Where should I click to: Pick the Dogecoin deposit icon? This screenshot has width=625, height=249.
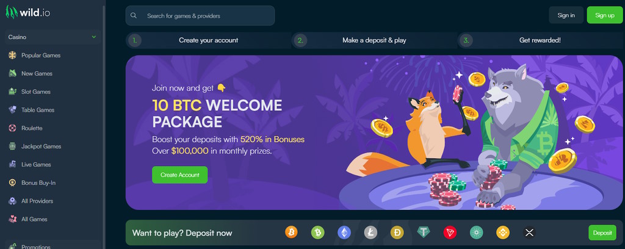coord(397,233)
